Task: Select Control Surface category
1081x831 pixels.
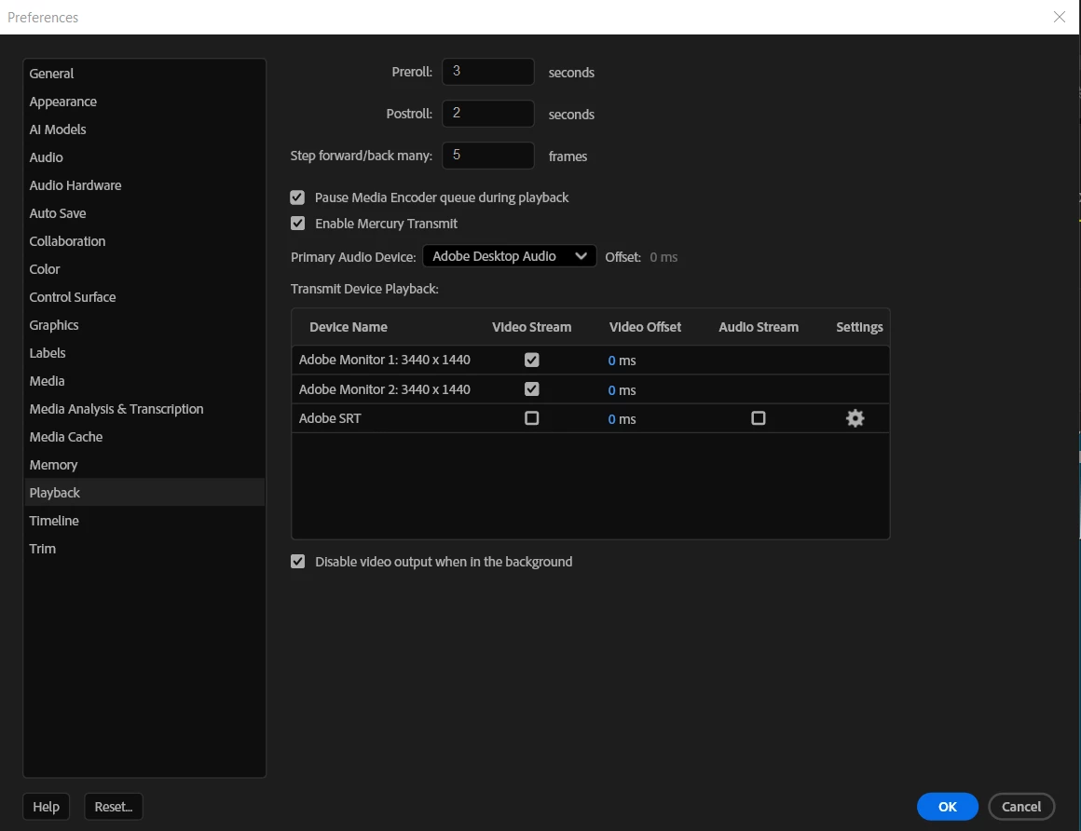Action: click(144, 297)
